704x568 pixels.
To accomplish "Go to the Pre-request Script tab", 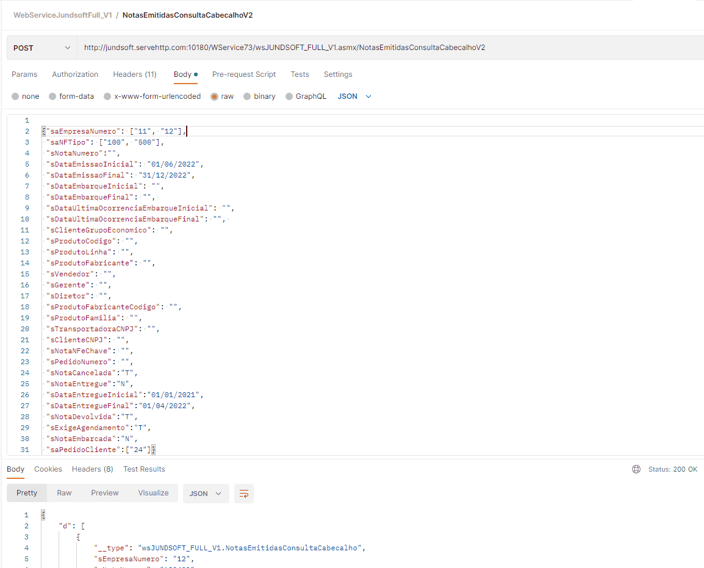I will pyautogui.click(x=244, y=74).
